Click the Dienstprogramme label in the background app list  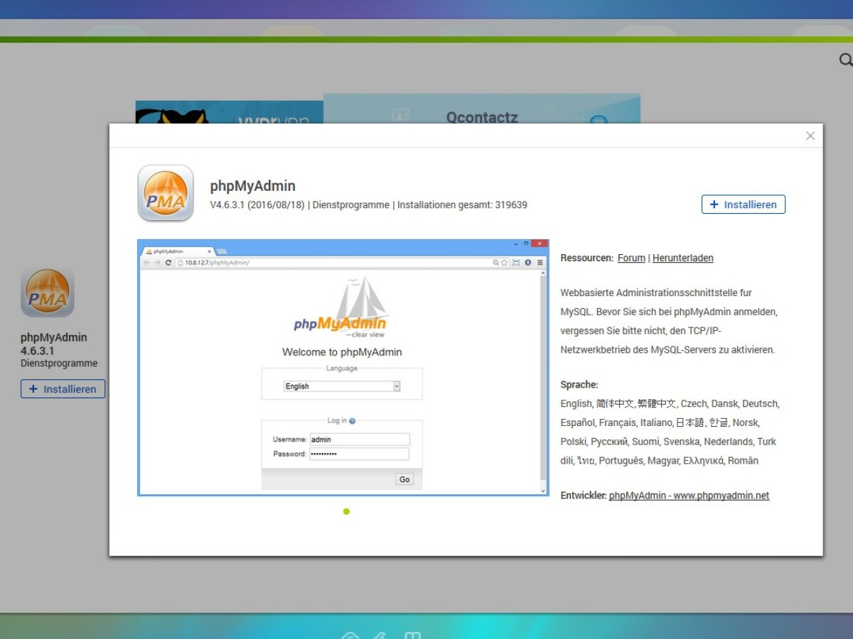(x=59, y=363)
